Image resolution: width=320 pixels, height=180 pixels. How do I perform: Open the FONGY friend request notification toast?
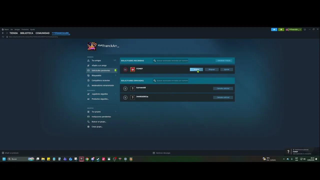pos(302,152)
